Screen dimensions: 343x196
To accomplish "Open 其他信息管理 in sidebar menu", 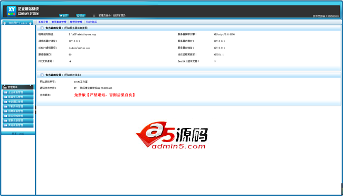I will 18,125.
